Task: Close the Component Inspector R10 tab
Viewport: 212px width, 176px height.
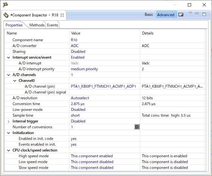Action: tap(62, 15)
